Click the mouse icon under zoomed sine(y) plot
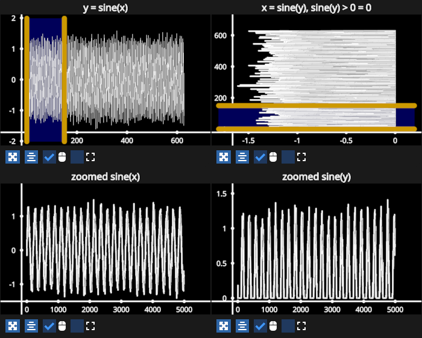Image resolution: width=422 pixels, height=338 pixels. 273,326
